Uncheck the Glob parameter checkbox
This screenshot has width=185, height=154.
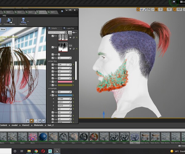(x=53, y=68)
